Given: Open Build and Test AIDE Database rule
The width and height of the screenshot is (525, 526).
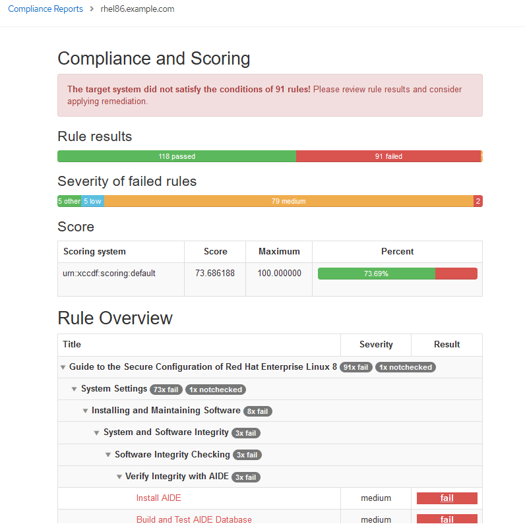Looking at the screenshot, I should tap(194, 519).
